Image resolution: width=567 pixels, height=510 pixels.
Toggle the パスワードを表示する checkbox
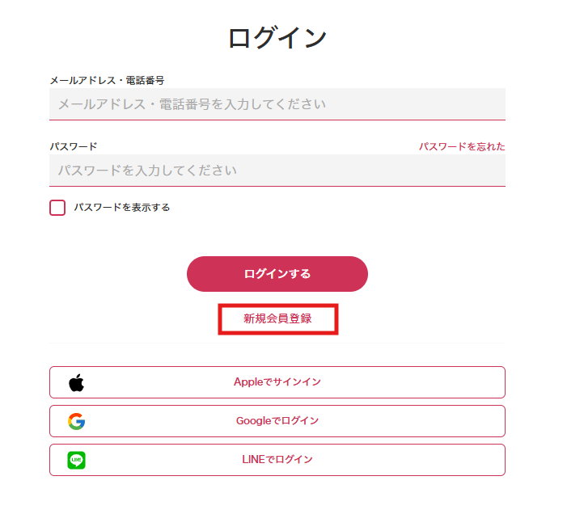[x=57, y=208]
